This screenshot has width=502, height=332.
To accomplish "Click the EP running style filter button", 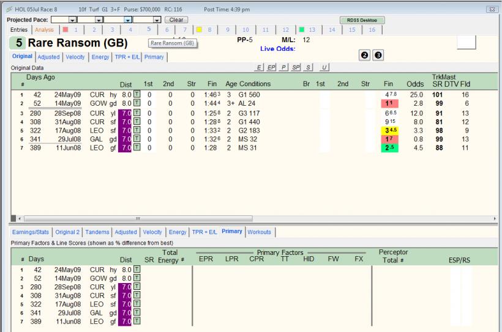I will (271, 67).
